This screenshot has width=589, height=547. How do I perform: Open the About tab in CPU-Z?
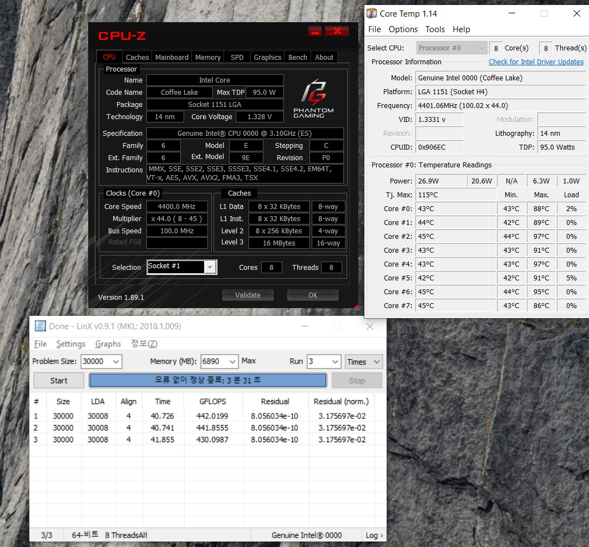[324, 57]
